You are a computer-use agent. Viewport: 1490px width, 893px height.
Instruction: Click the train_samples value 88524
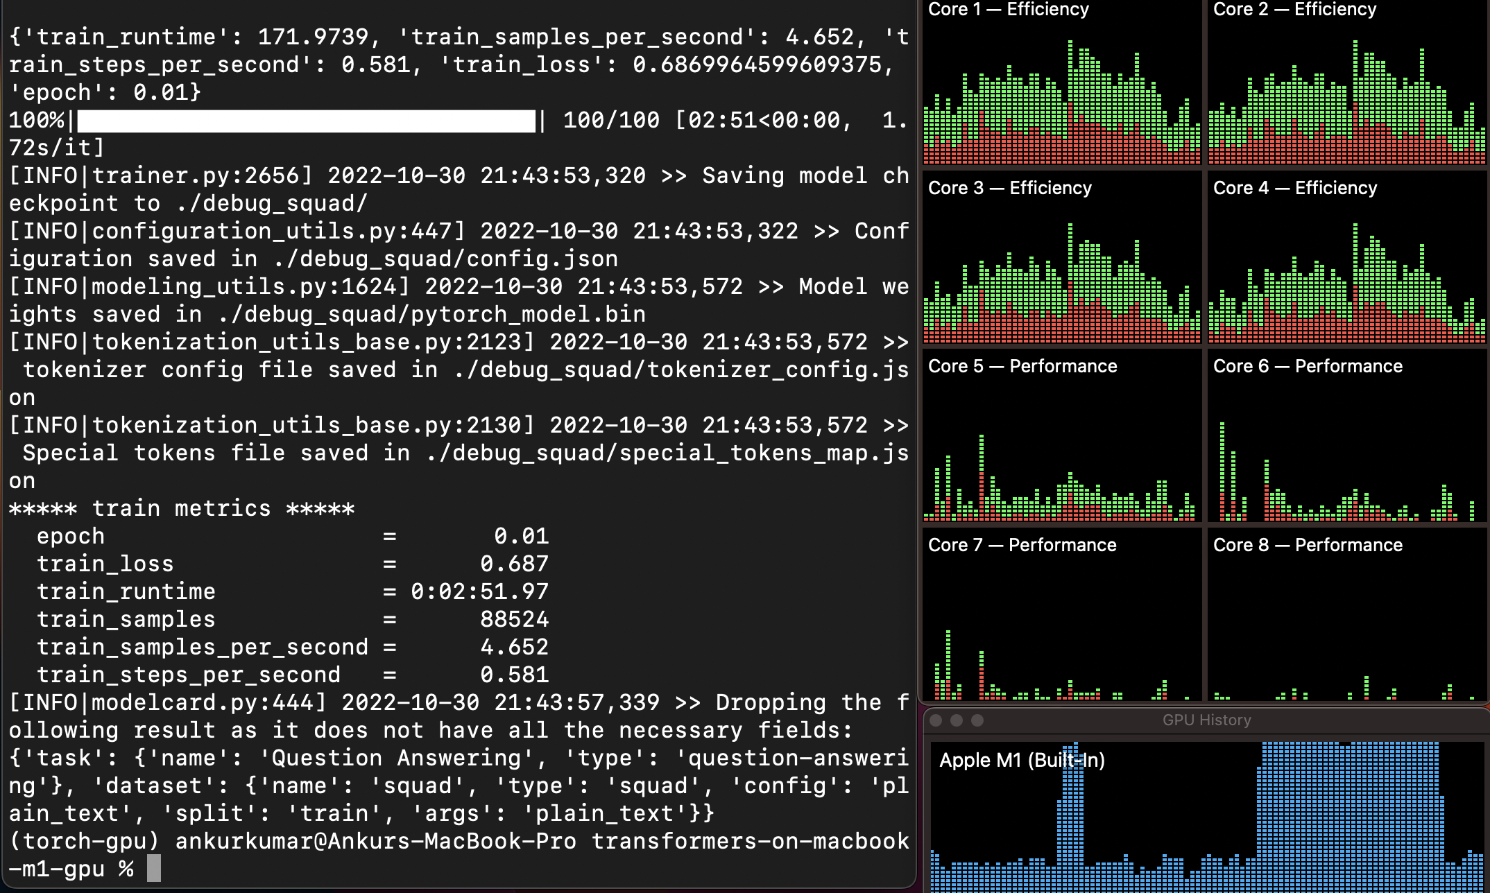pyautogui.click(x=514, y=619)
